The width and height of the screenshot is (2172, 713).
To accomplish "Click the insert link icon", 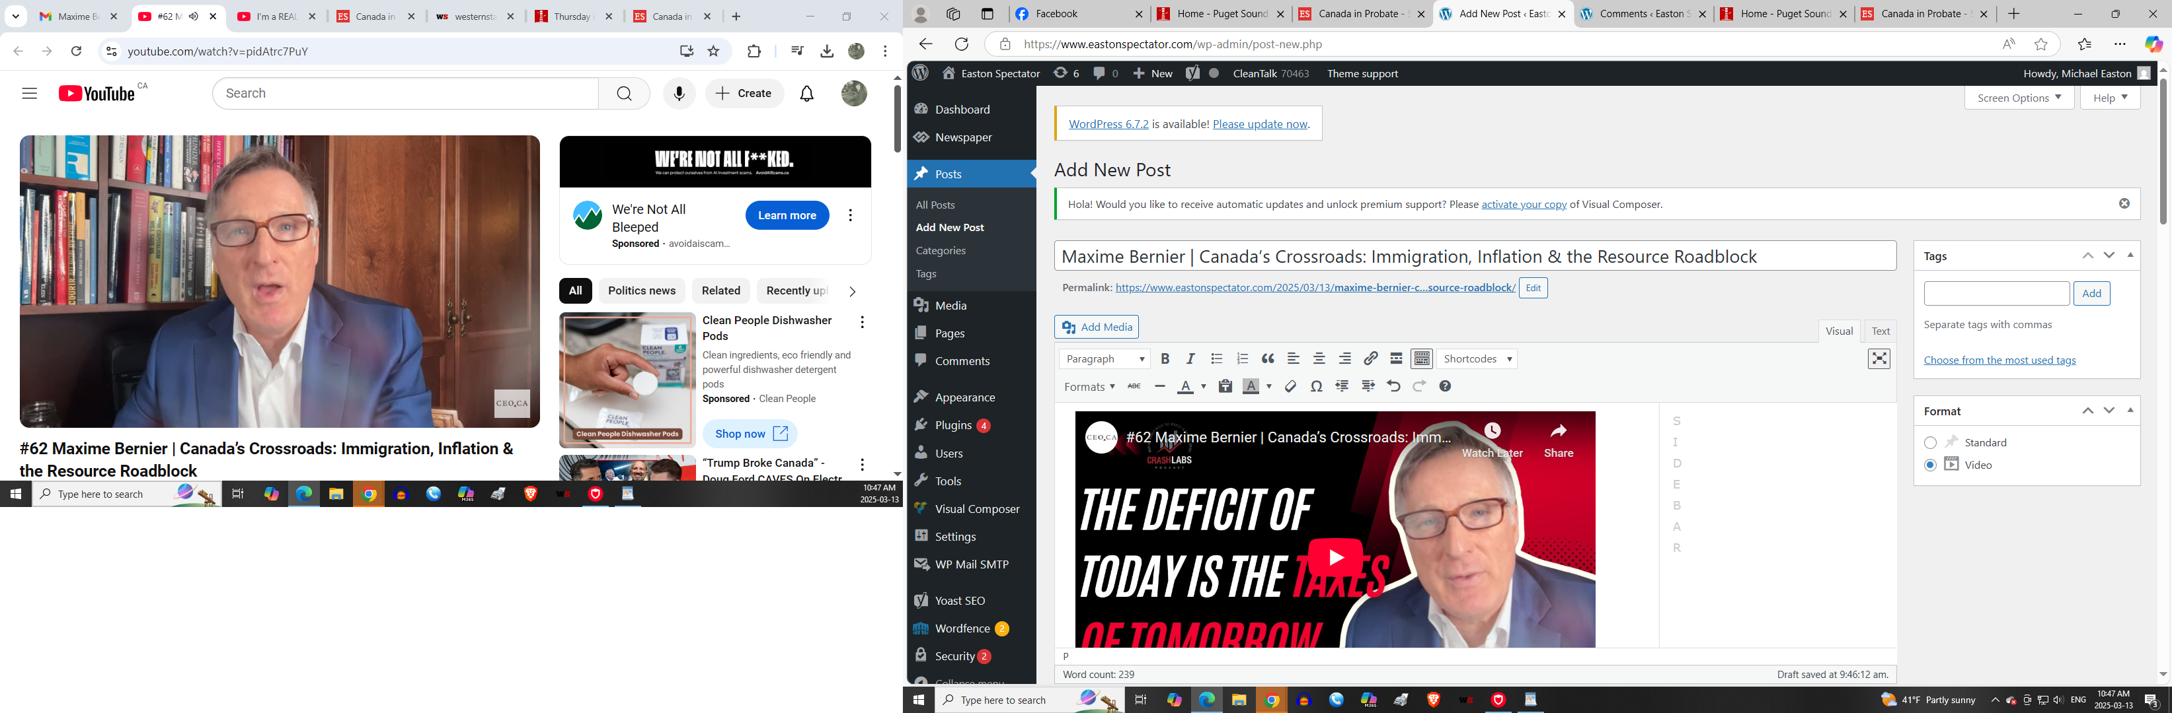I will coord(1370,358).
